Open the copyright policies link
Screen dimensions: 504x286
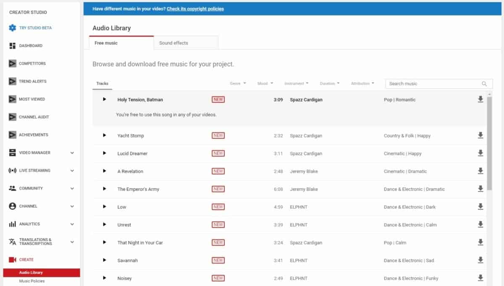coord(195,9)
